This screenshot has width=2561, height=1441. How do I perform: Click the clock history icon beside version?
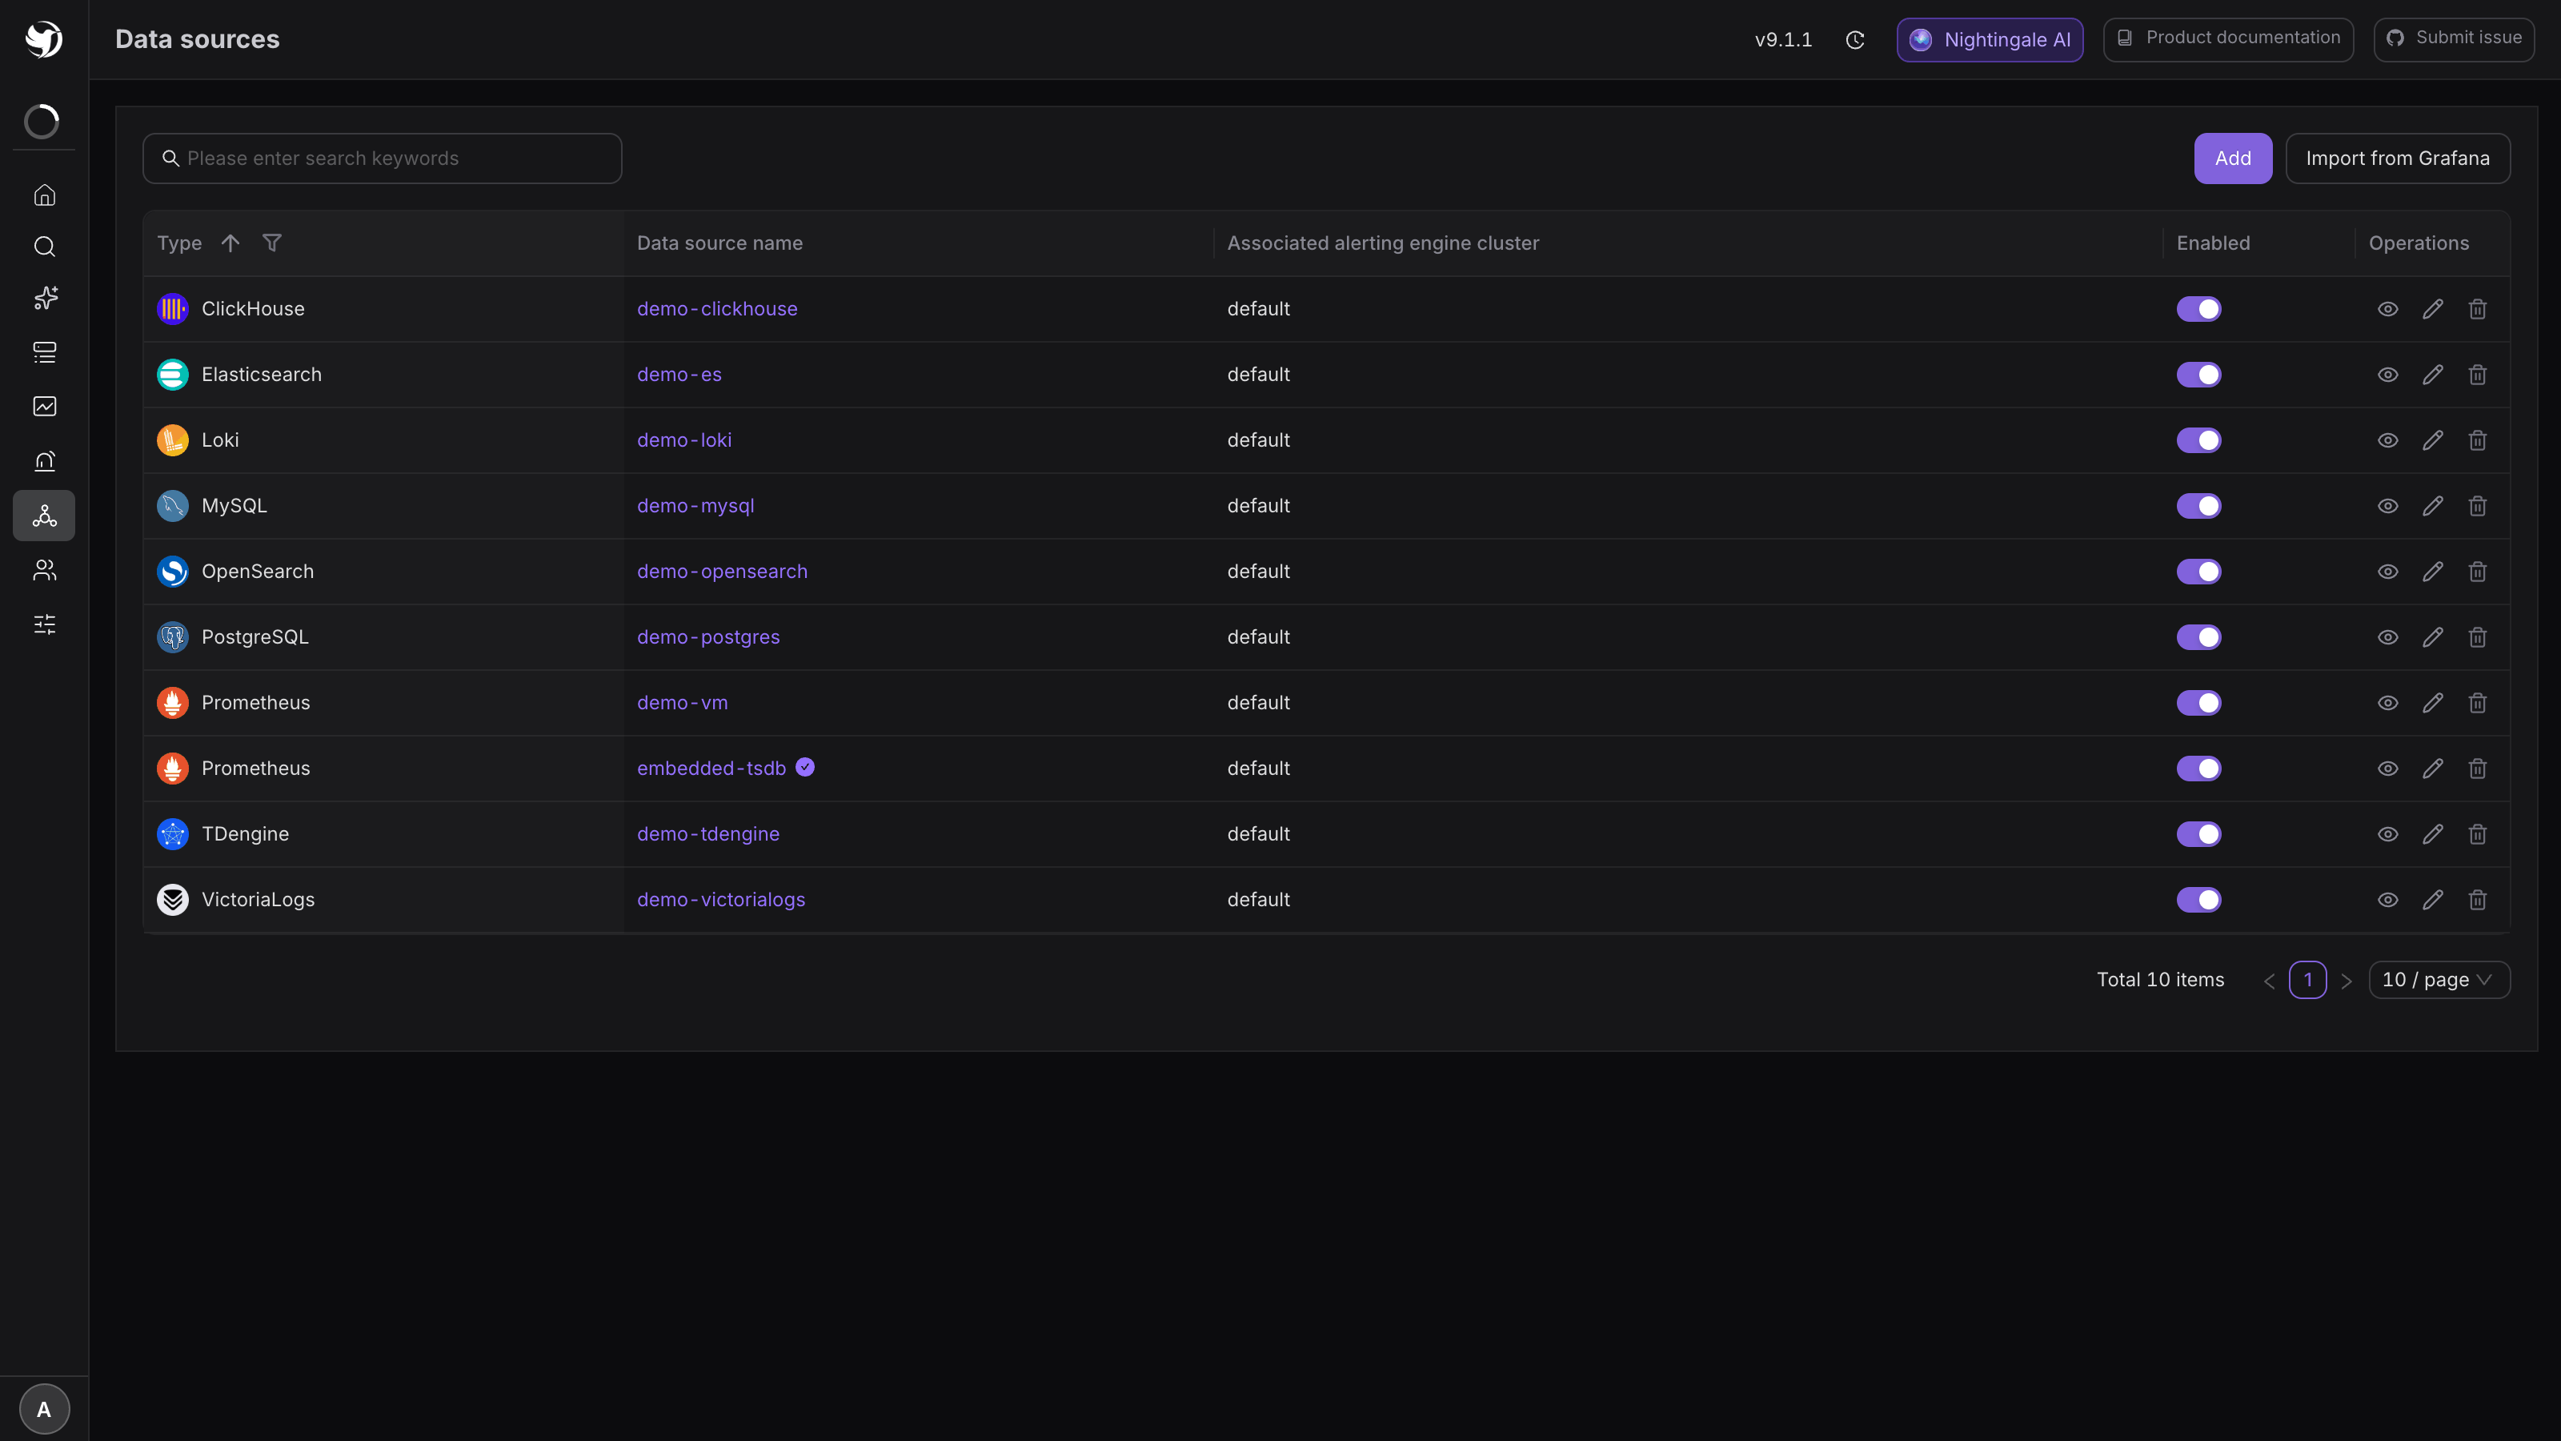(1855, 40)
